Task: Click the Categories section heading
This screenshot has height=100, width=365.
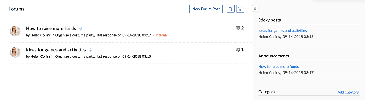Action: 268,92
